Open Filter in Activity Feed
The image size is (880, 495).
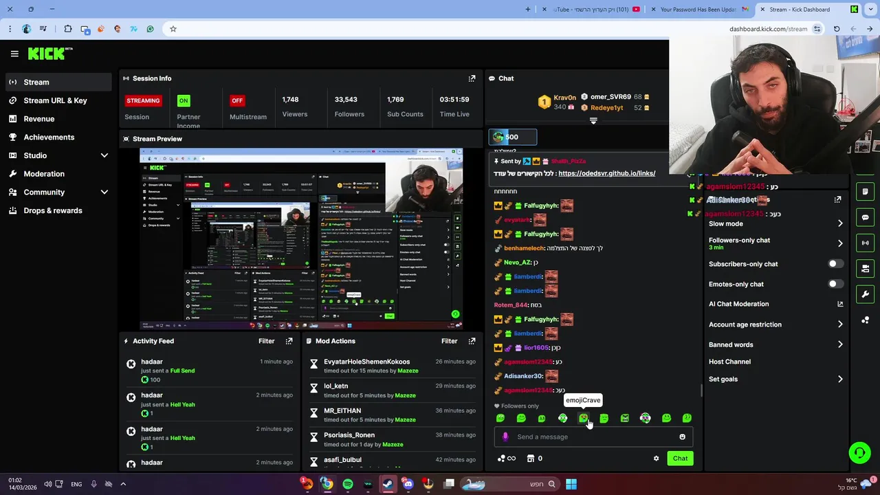266,341
